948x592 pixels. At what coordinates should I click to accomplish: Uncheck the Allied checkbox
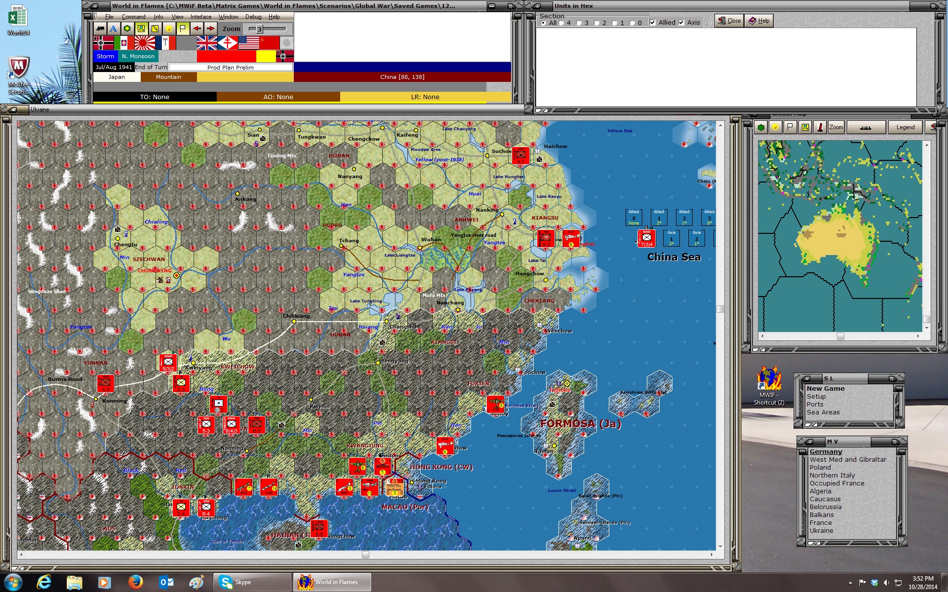pos(653,22)
